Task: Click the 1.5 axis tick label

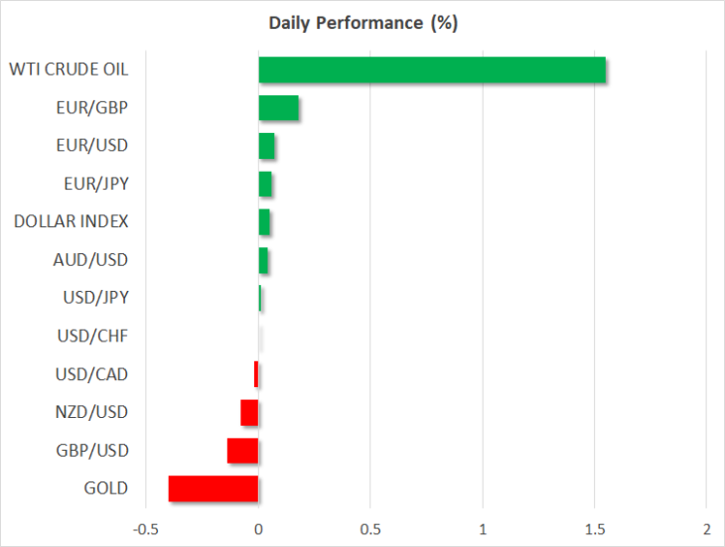Action: [595, 529]
